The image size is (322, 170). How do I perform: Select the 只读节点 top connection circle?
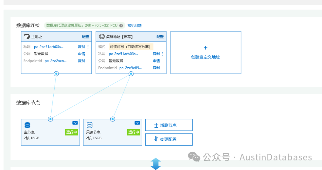pos(112,119)
